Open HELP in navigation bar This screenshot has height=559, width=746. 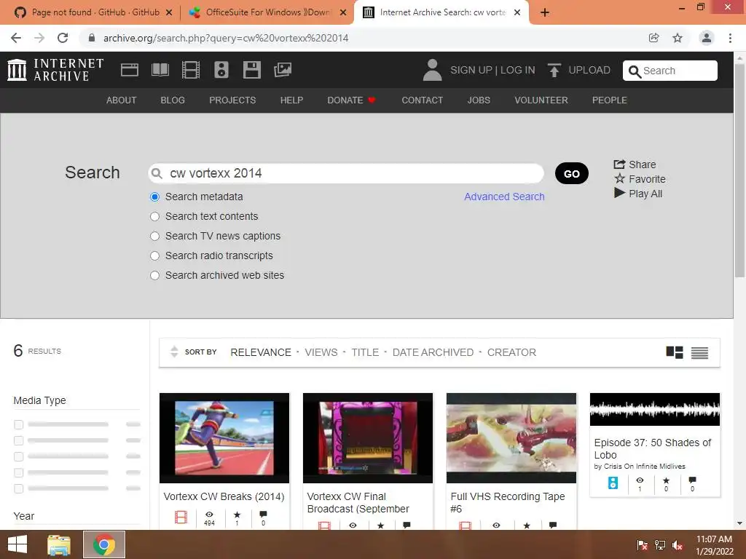coord(291,100)
